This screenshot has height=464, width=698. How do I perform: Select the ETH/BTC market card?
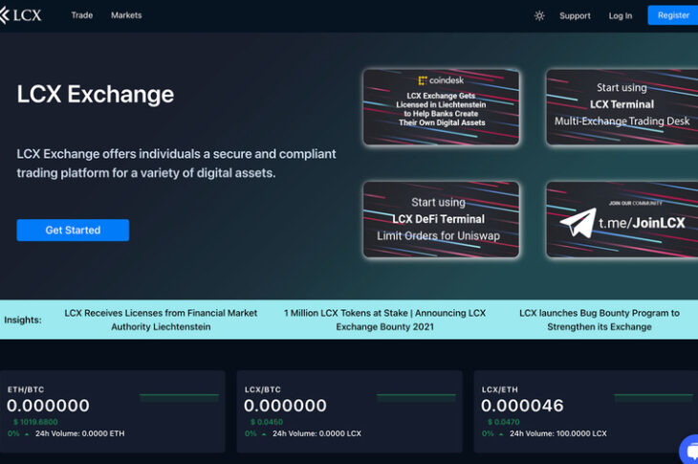(x=113, y=411)
